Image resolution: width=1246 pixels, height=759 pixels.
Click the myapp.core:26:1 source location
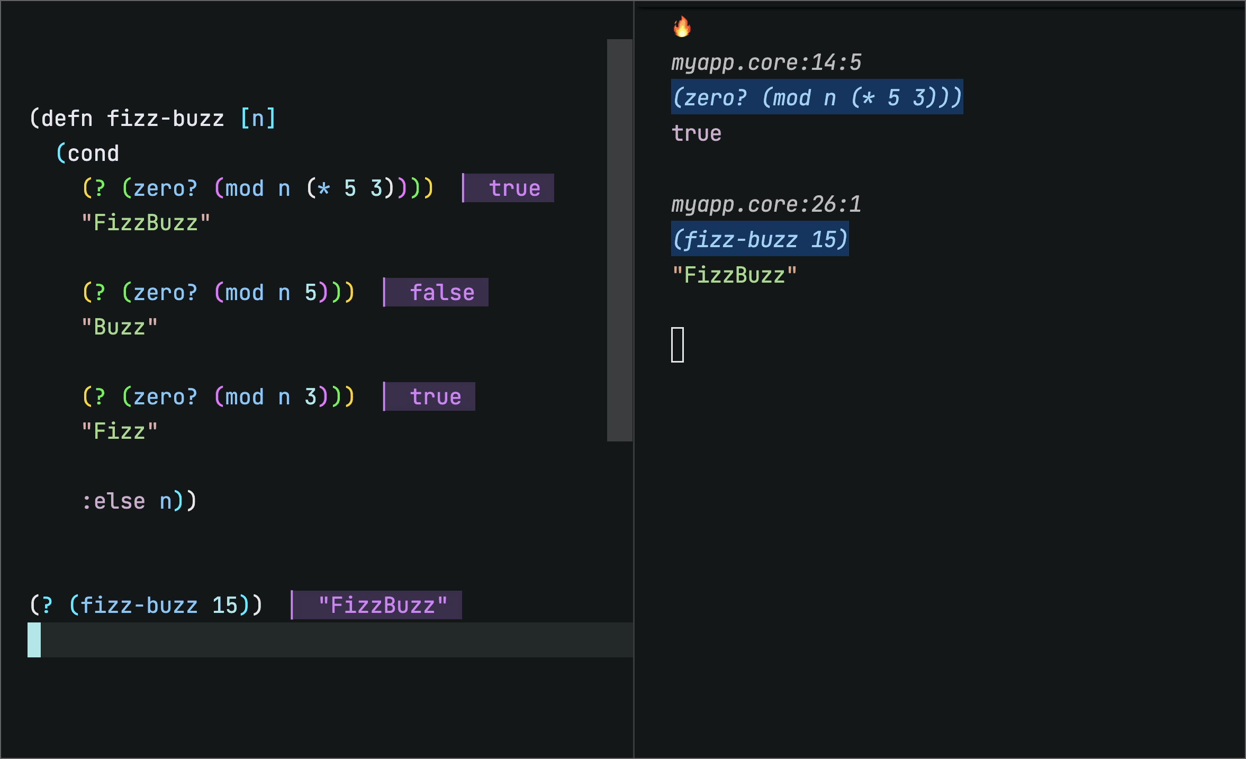[x=766, y=205]
